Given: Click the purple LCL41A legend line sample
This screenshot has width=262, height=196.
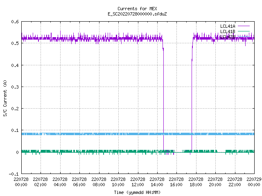Looking at the screenshot, I should (244, 26).
